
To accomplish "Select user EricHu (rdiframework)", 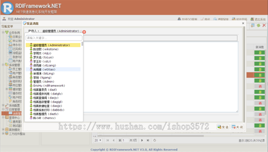I will click(x=53, y=86).
